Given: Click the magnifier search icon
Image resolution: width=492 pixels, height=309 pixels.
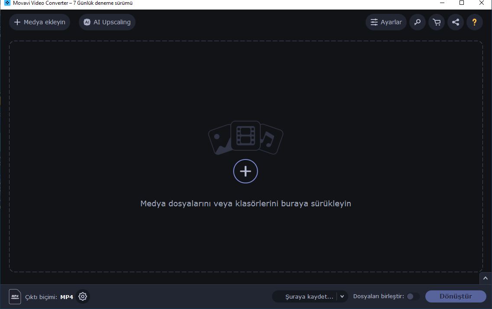Looking at the screenshot, I should point(418,22).
